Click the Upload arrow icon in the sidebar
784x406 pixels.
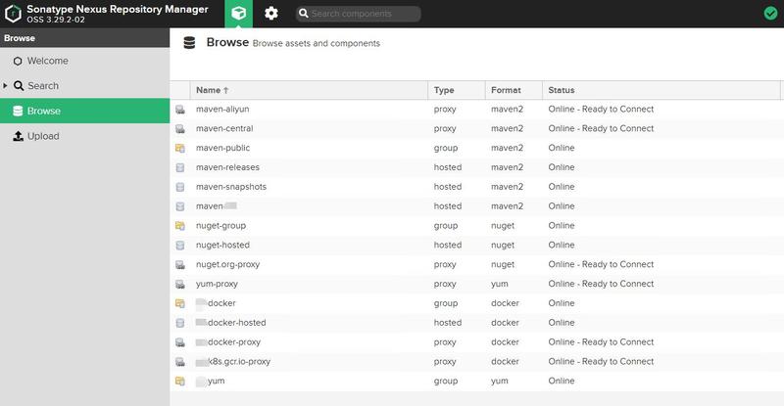[x=18, y=136]
